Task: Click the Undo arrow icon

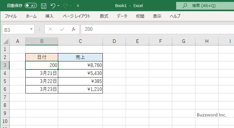Action: click(53, 5)
